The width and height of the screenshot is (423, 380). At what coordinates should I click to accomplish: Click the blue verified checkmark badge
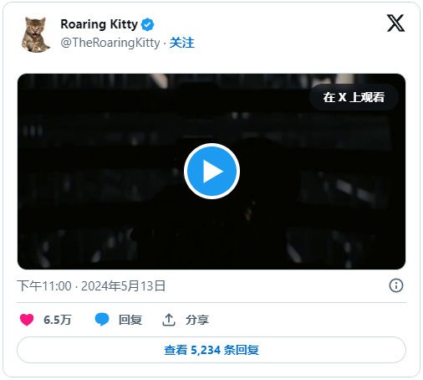[147, 24]
